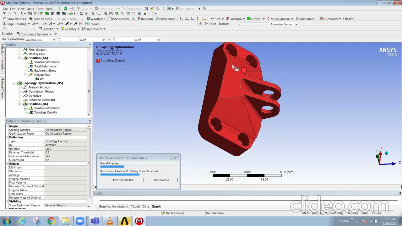Click the Optimization Region tree icon
The image size is (402, 226).
pos(25,91)
